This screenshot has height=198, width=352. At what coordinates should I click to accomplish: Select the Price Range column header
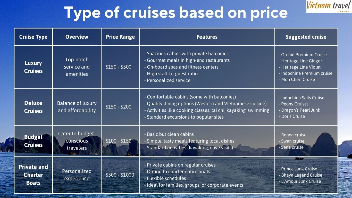(120, 37)
